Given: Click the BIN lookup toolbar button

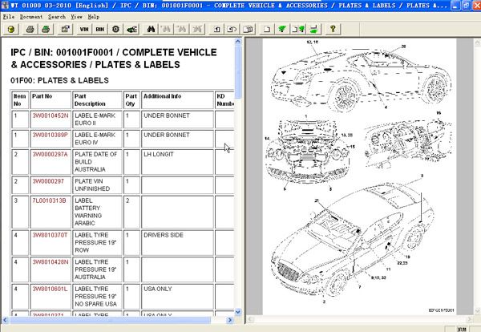Looking at the screenshot, I should [99, 29].
